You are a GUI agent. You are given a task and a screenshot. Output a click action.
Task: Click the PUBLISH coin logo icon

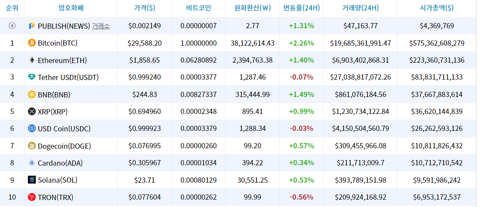coord(31,26)
